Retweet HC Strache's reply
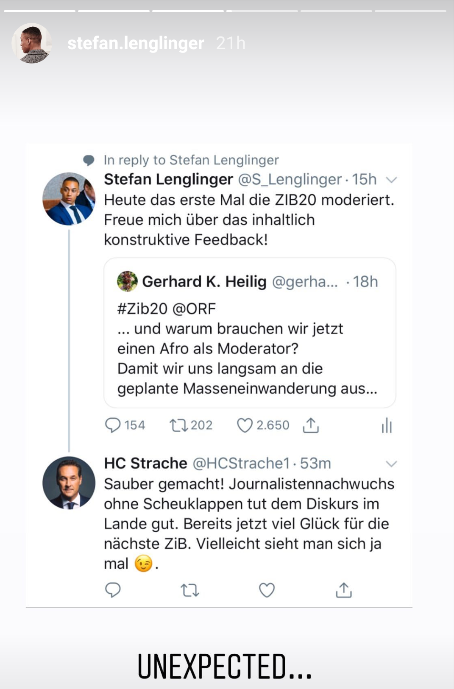This screenshot has height=689, width=454. pyautogui.click(x=189, y=590)
